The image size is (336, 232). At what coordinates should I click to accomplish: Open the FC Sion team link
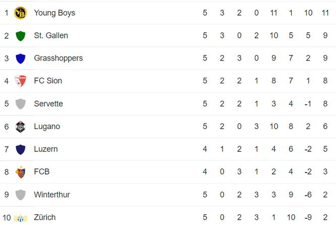(48, 81)
